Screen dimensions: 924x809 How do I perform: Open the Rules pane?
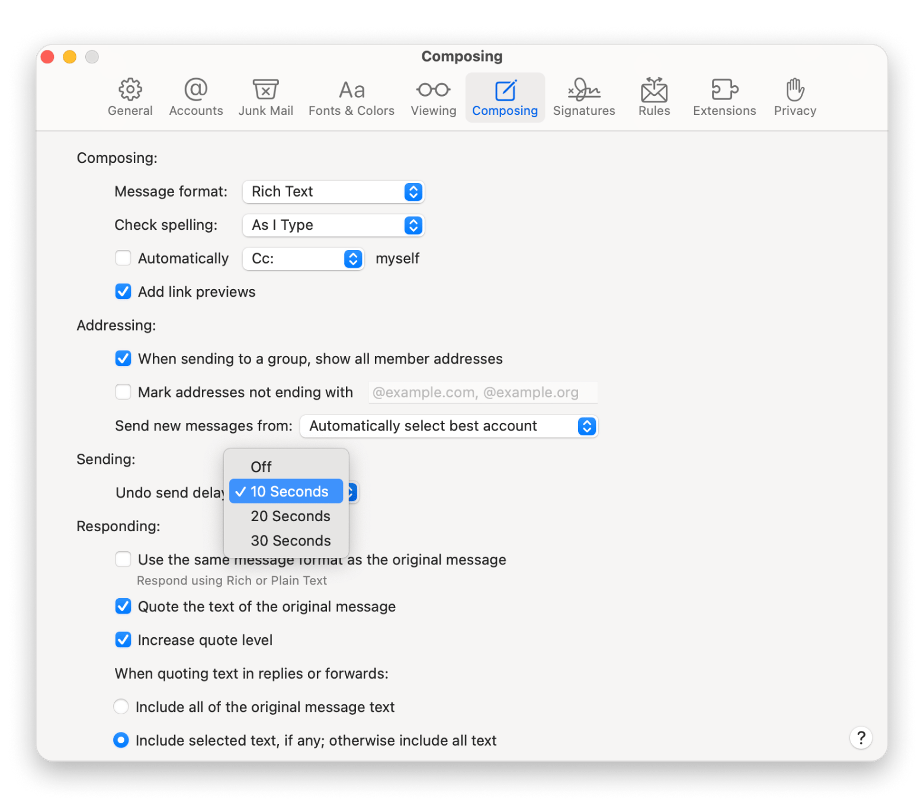tap(654, 98)
